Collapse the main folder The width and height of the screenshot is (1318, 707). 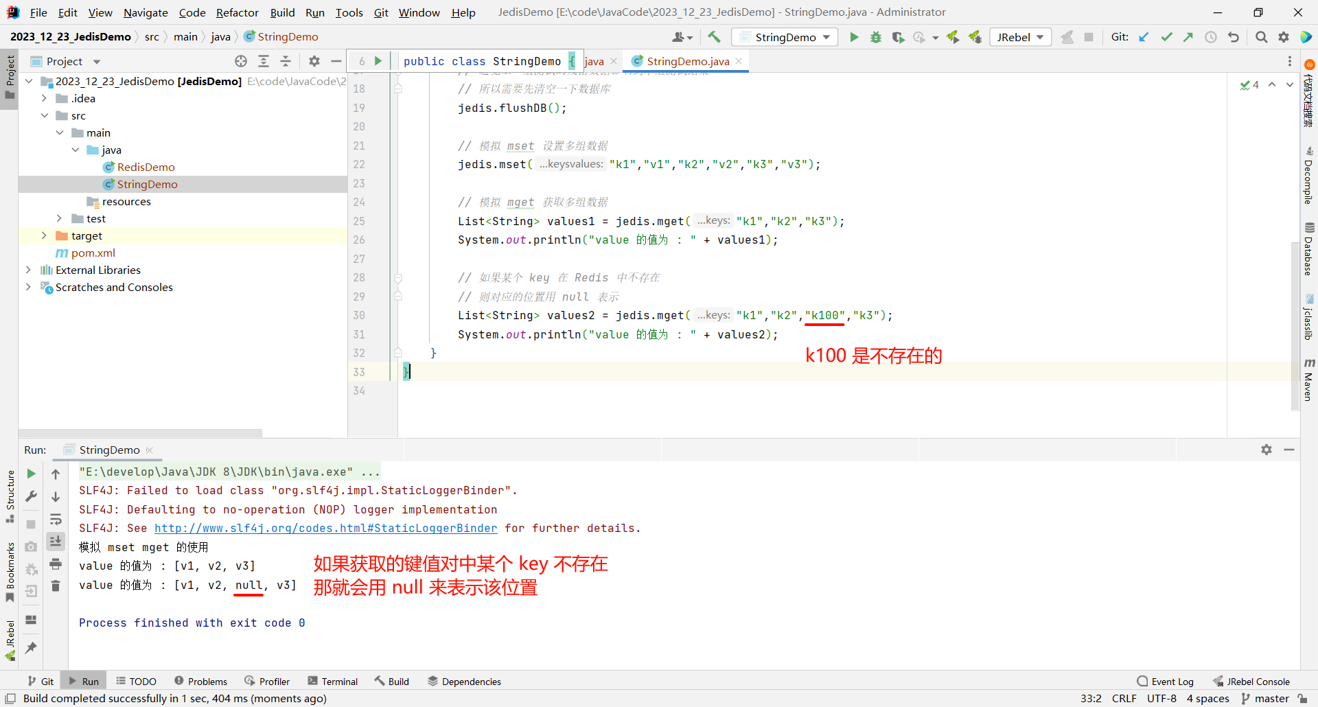60,132
